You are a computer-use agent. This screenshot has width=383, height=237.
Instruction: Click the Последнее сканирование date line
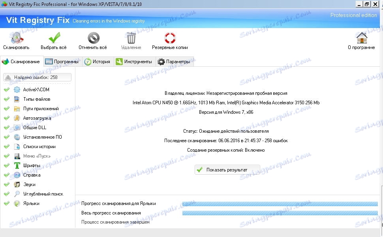click(226, 141)
